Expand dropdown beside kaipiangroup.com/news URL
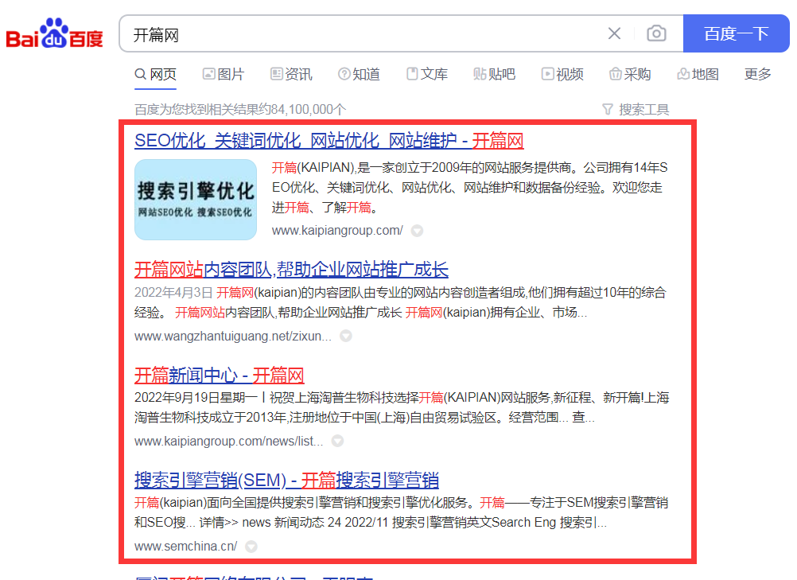Image resolution: width=797 pixels, height=580 pixels. [x=337, y=441]
